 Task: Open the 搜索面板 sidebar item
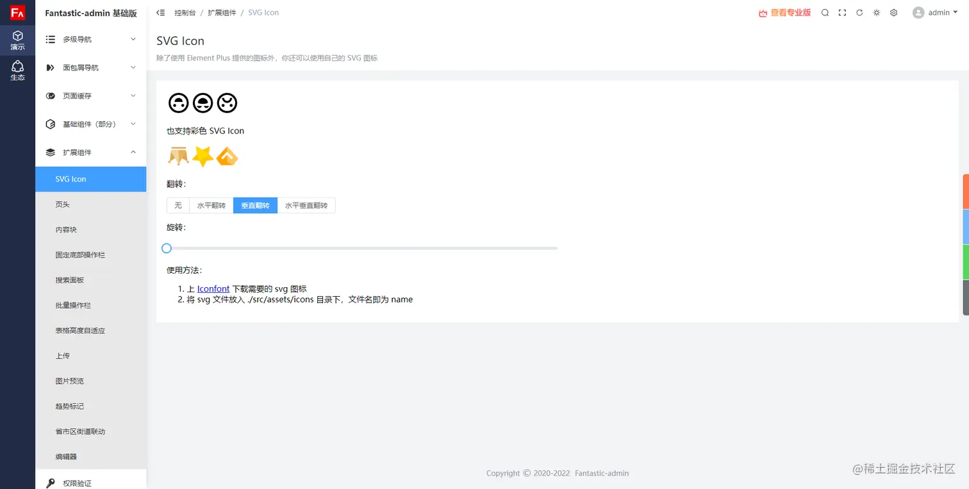pos(70,280)
